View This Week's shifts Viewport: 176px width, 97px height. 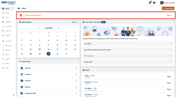(169, 89)
